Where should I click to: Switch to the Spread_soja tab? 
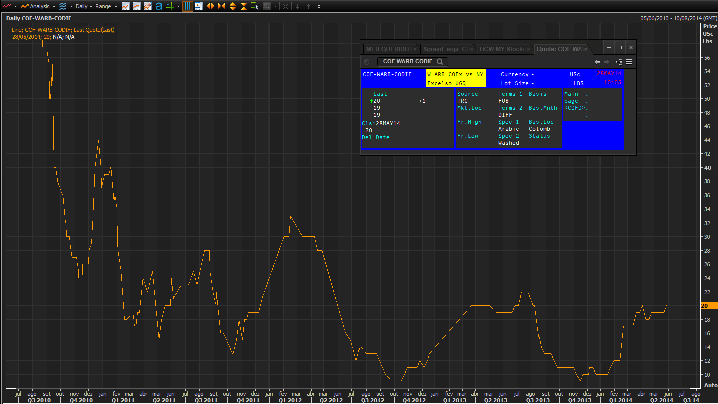click(x=446, y=49)
